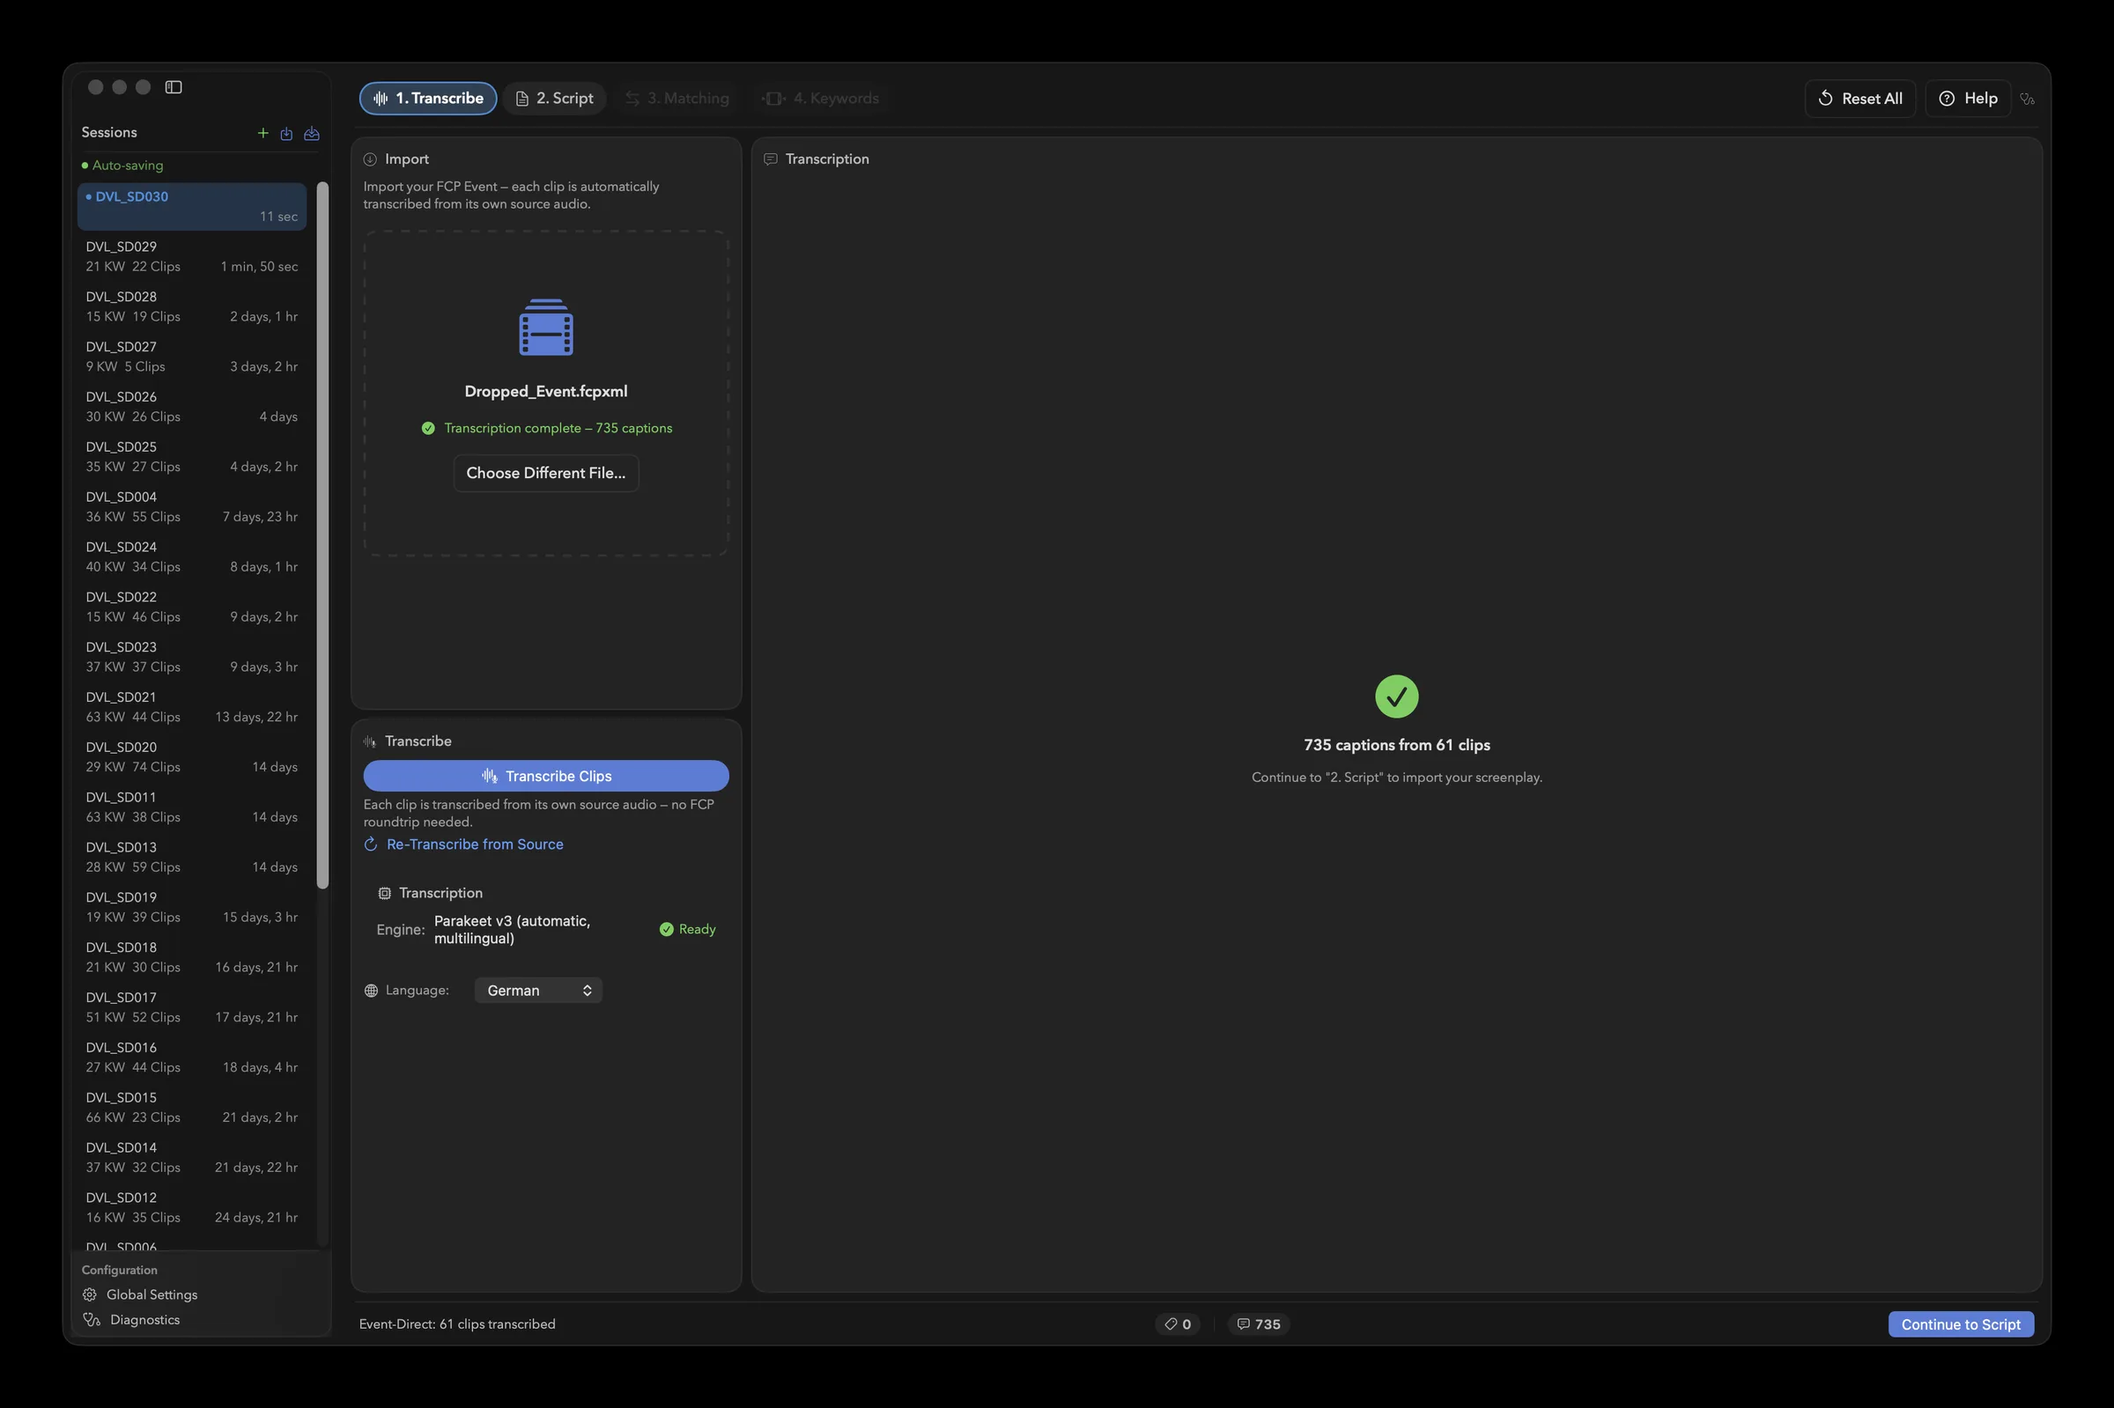Select the 1. Transcribe tab
Screen dimensions: 2114x1408
pos(428,98)
